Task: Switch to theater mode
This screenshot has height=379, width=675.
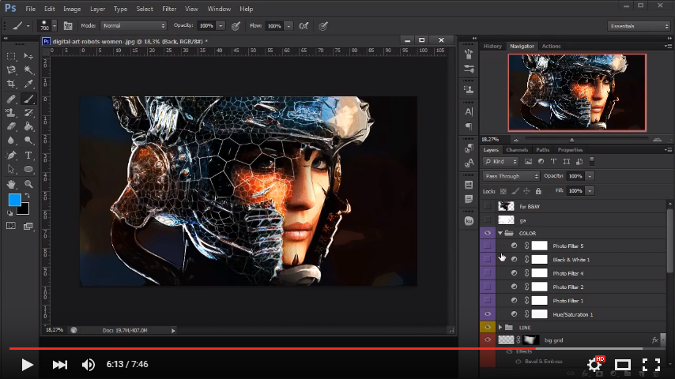Action: pyautogui.click(x=623, y=365)
